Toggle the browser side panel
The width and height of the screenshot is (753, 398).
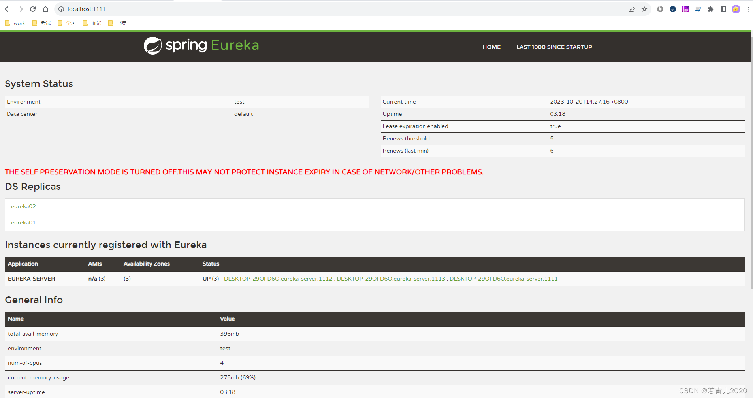pos(723,9)
